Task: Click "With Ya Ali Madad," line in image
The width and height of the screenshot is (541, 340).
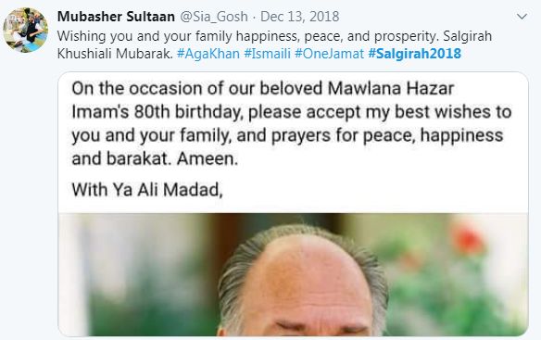Action: [x=147, y=190]
